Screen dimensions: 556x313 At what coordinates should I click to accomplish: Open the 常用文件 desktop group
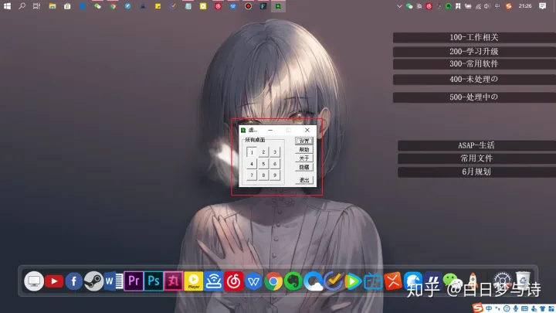[x=476, y=158]
